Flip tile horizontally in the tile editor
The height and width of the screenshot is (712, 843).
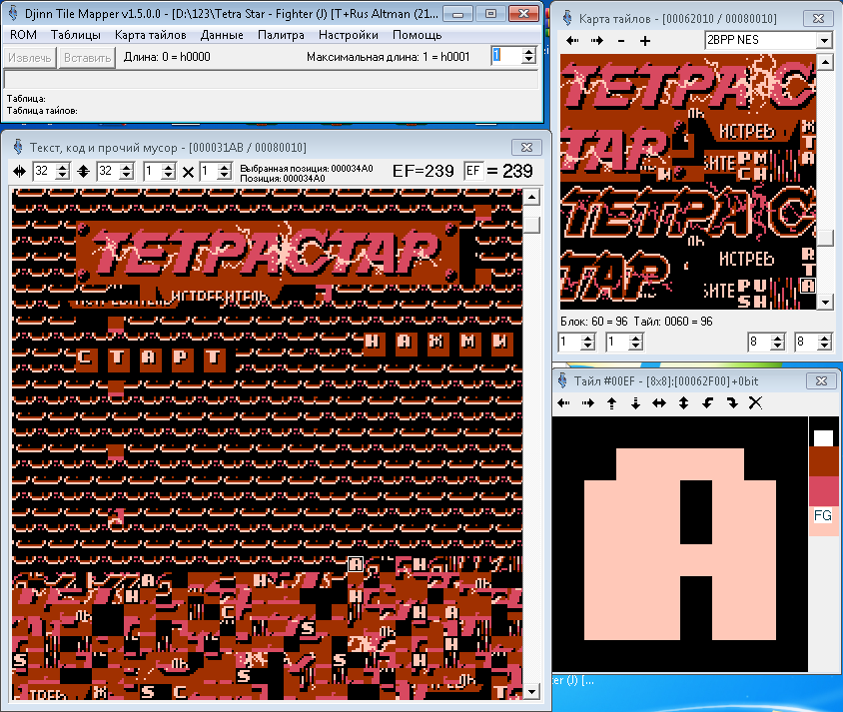click(659, 403)
